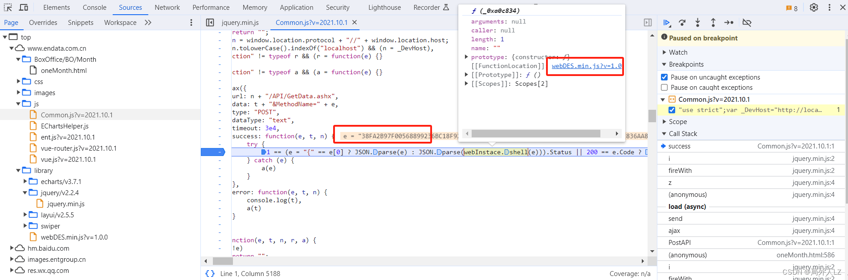Close the Common.js?v=2021.10.1 editor tab
Screen dimensions: 848x280
click(355, 22)
